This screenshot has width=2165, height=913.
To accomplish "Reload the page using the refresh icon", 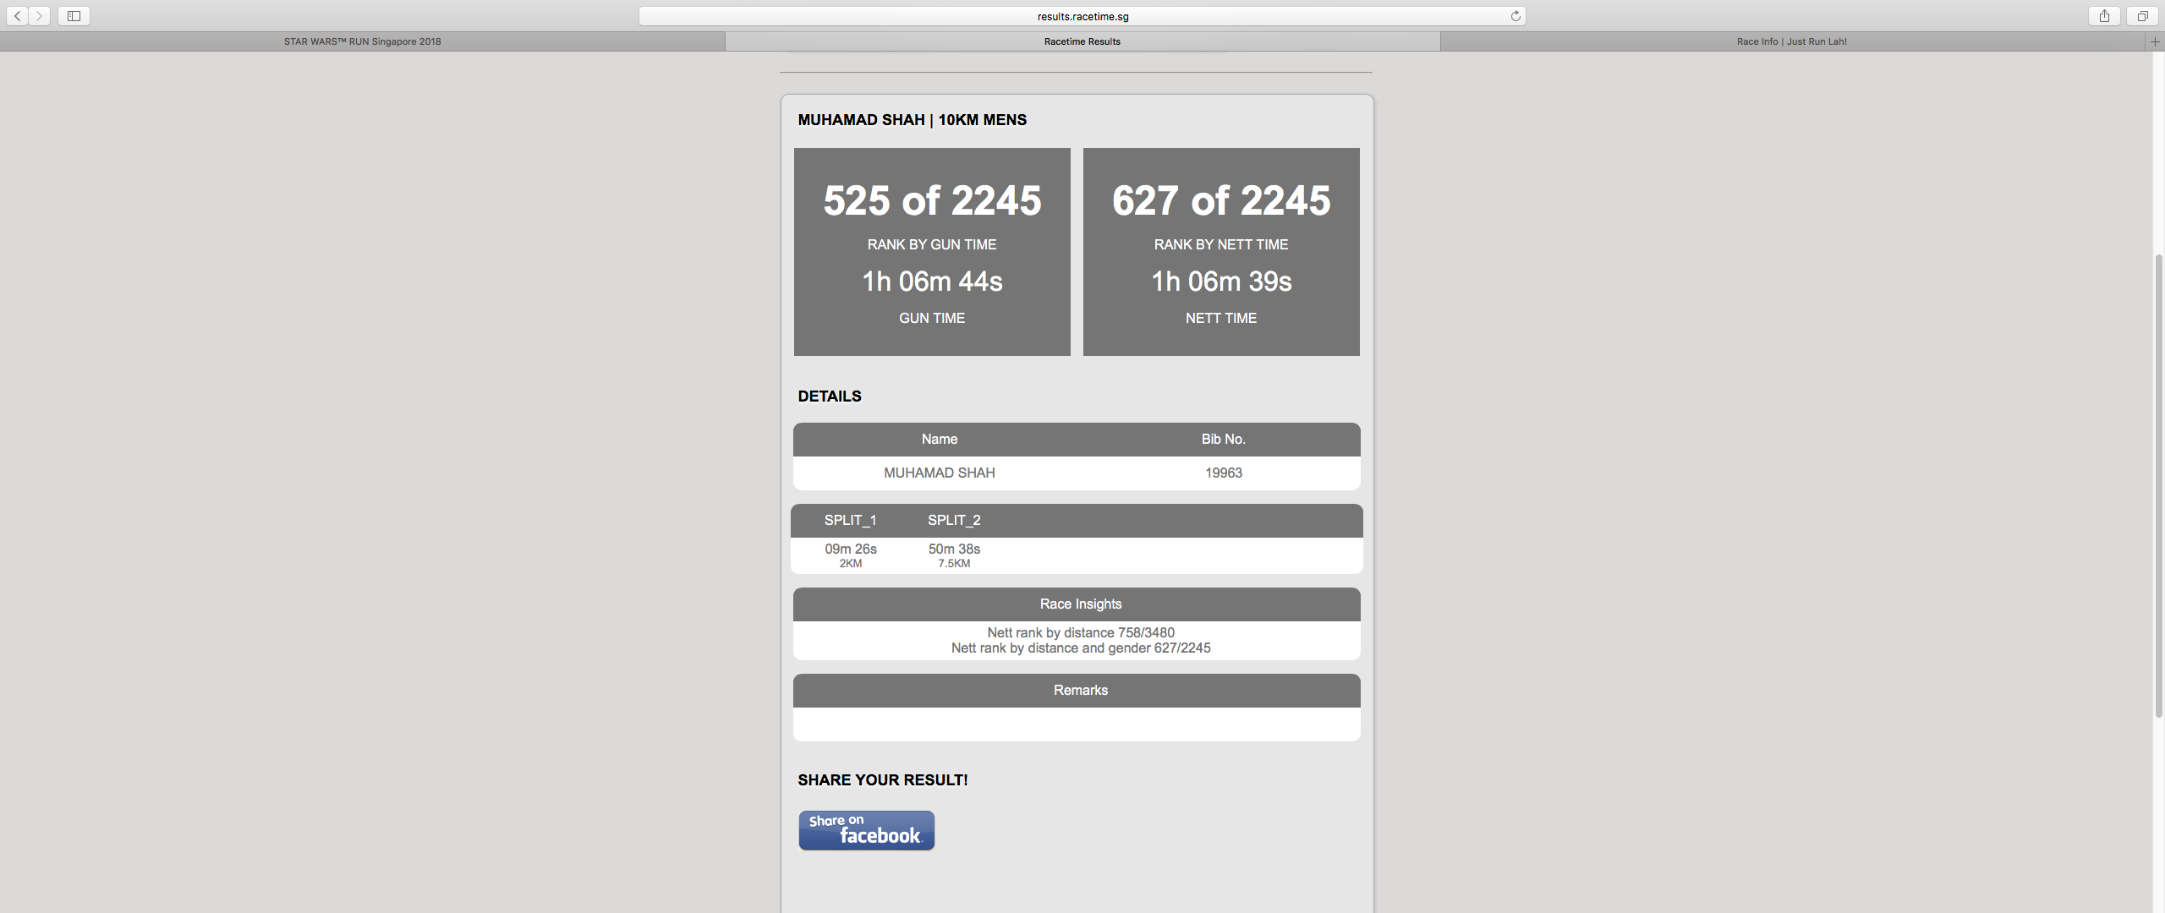I will 1515,16.
